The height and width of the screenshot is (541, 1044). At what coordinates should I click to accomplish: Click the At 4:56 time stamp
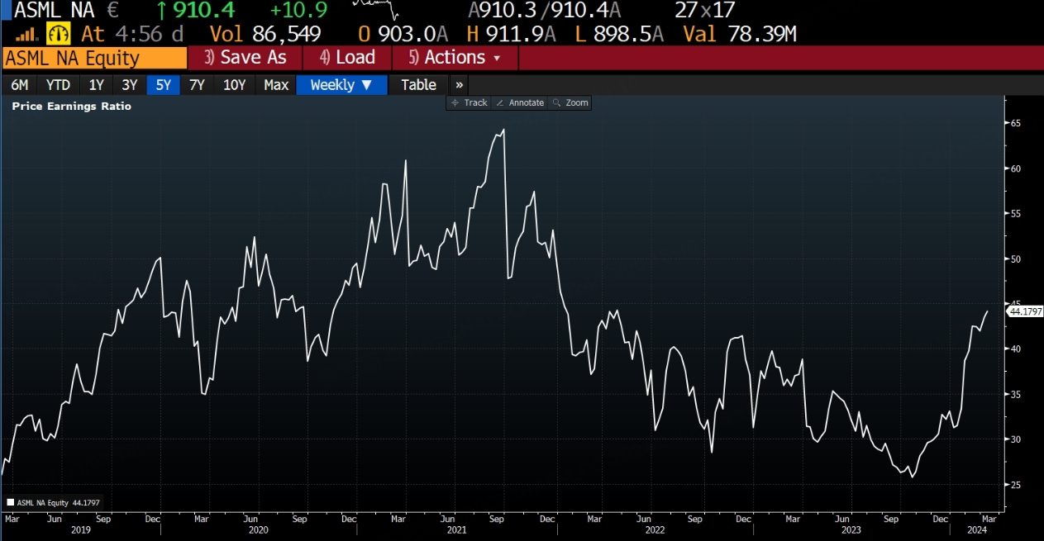click(x=132, y=34)
